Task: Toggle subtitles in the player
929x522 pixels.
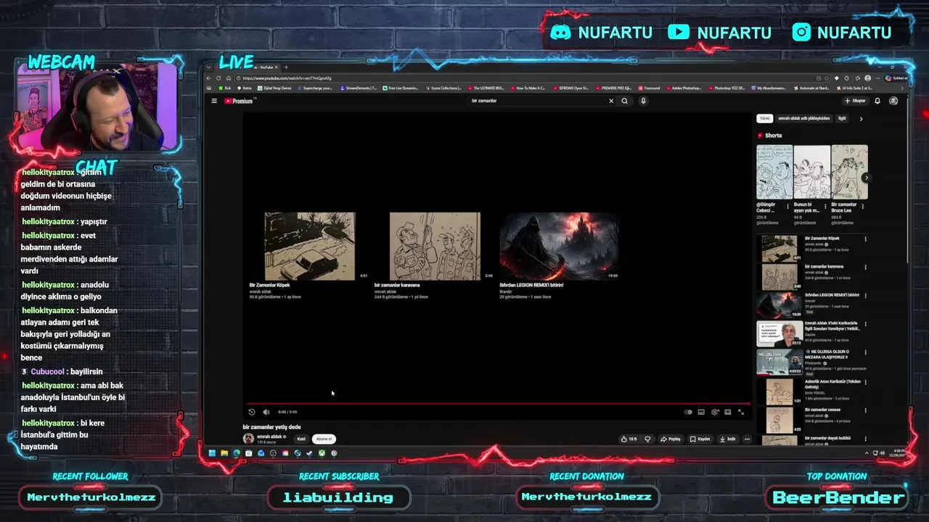Action: coord(701,412)
